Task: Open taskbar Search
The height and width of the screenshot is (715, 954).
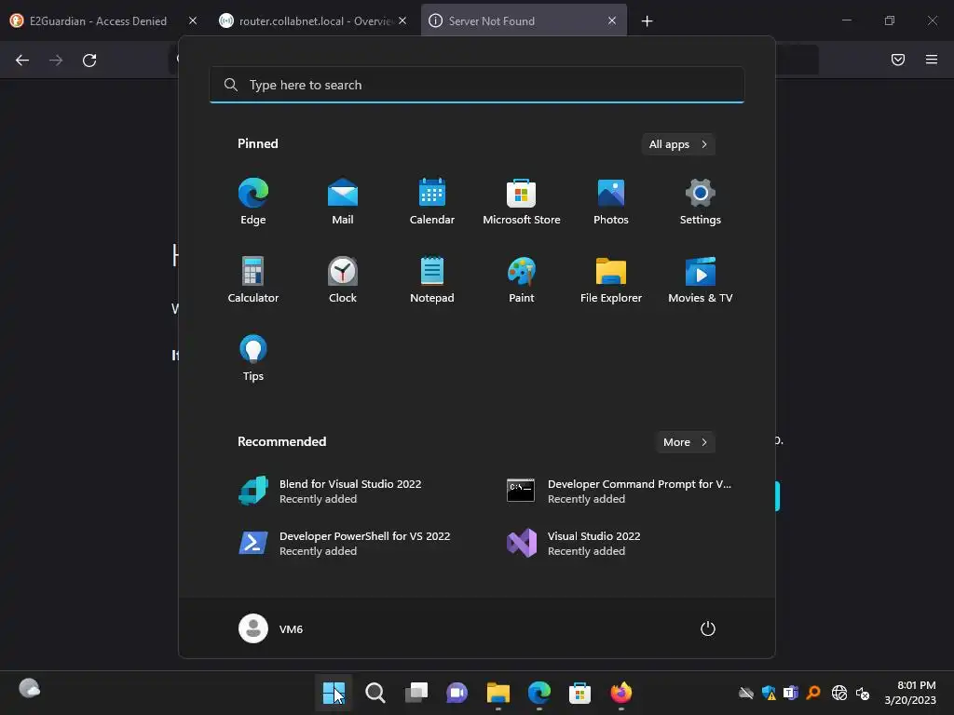Action: (375, 693)
